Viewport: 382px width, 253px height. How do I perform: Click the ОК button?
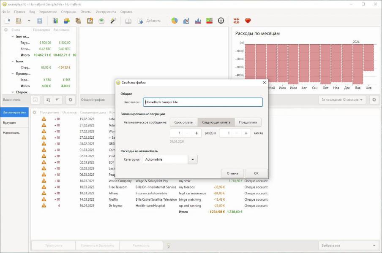pyautogui.click(x=256, y=173)
